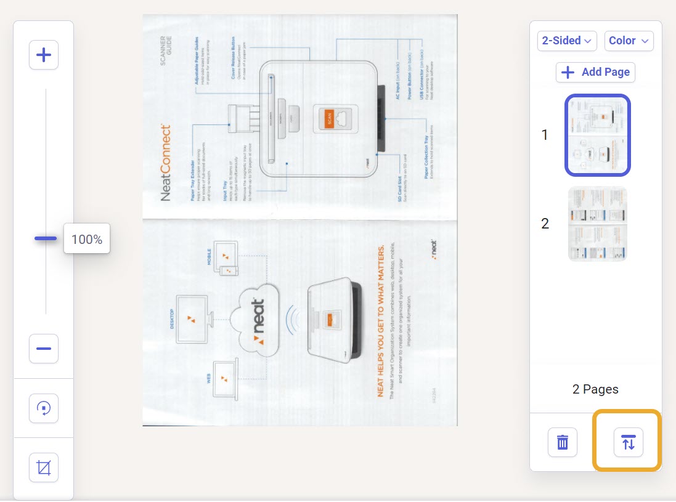Click the Add Page button
This screenshot has height=502, width=676.
coord(595,72)
